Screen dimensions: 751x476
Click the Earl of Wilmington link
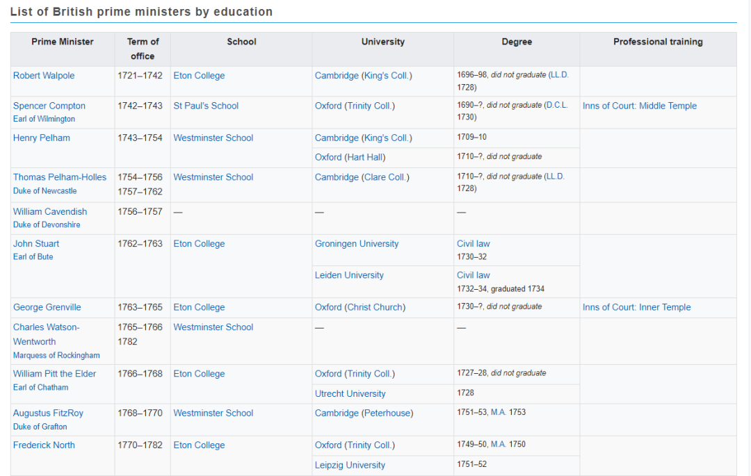[x=44, y=119]
